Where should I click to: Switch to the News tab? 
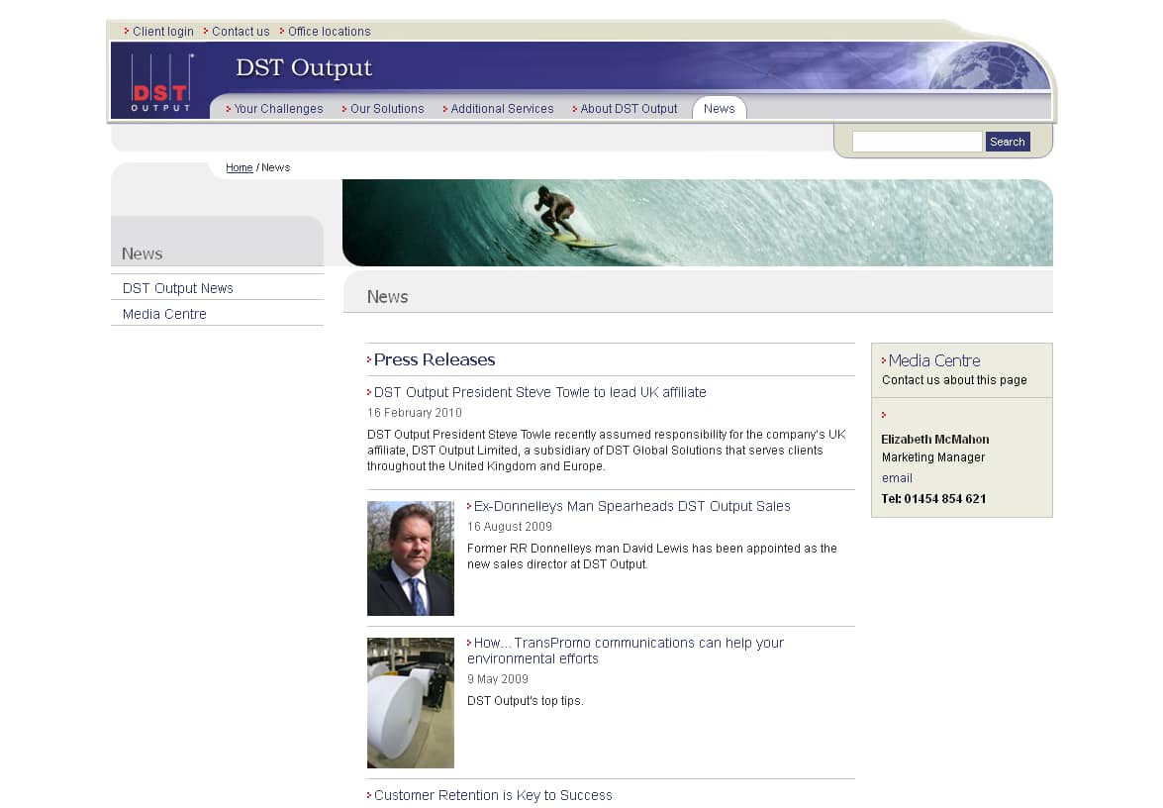coord(719,109)
